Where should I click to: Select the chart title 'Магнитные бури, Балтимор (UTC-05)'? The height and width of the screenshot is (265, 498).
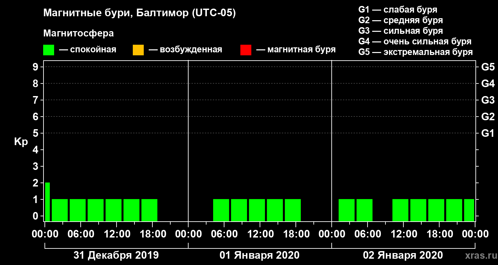139,13
